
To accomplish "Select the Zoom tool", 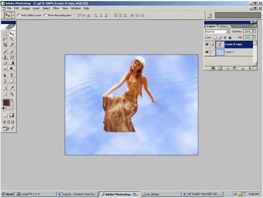I will point(12,94).
